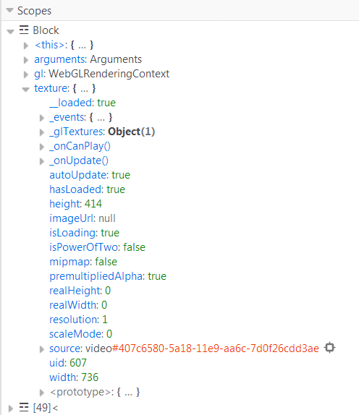Click the Block scope list icon
Image resolution: width=359 pixels, height=415 pixels.
(24, 30)
